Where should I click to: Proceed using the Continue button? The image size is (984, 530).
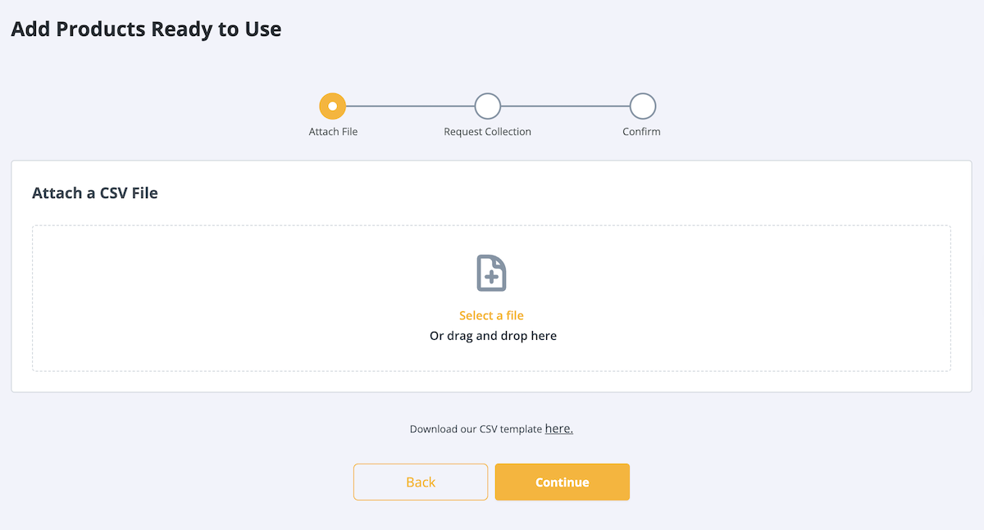point(563,482)
